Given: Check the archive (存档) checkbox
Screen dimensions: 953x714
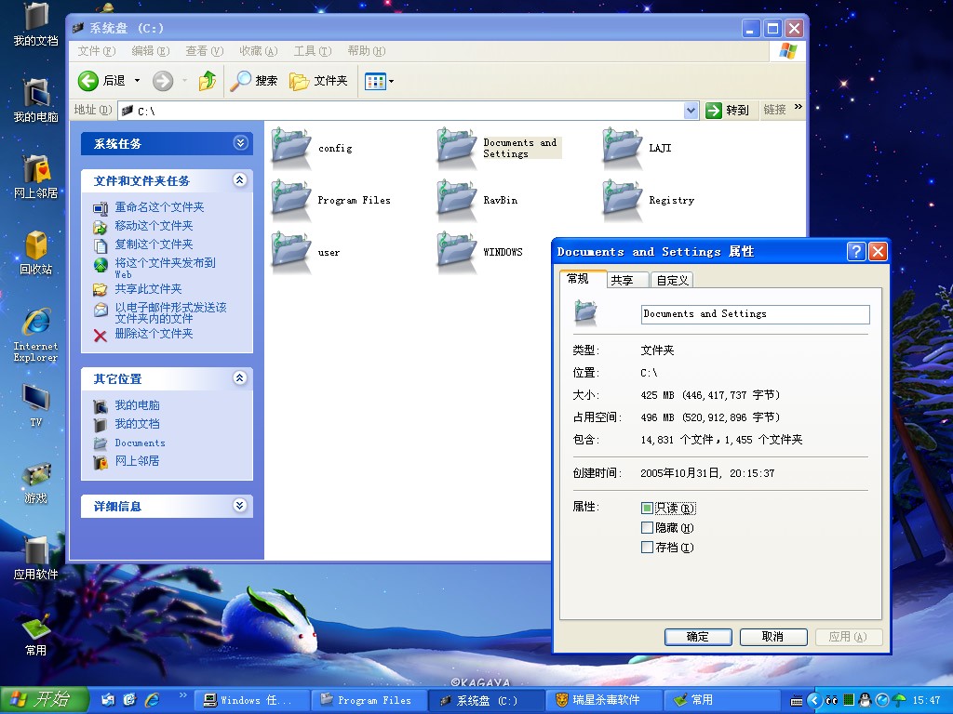Looking at the screenshot, I should (x=648, y=548).
